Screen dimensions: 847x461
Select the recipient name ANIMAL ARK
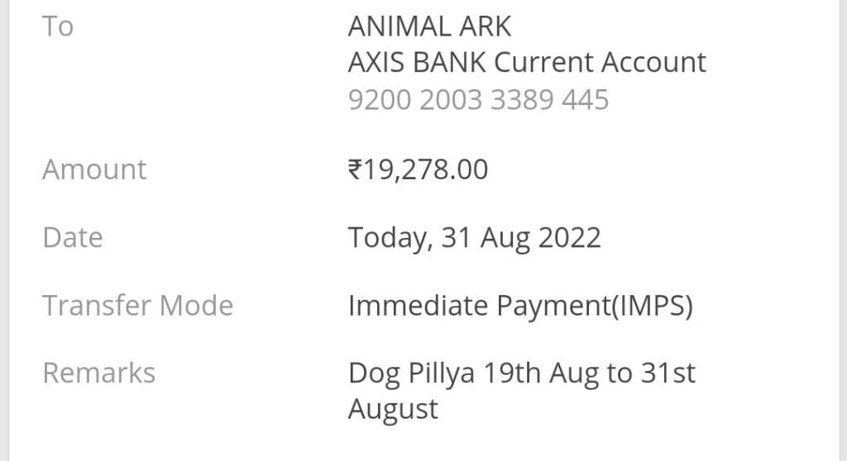pos(429,26)
